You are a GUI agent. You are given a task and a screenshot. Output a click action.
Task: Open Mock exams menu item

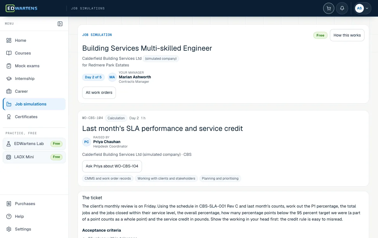tap(34, 66)
